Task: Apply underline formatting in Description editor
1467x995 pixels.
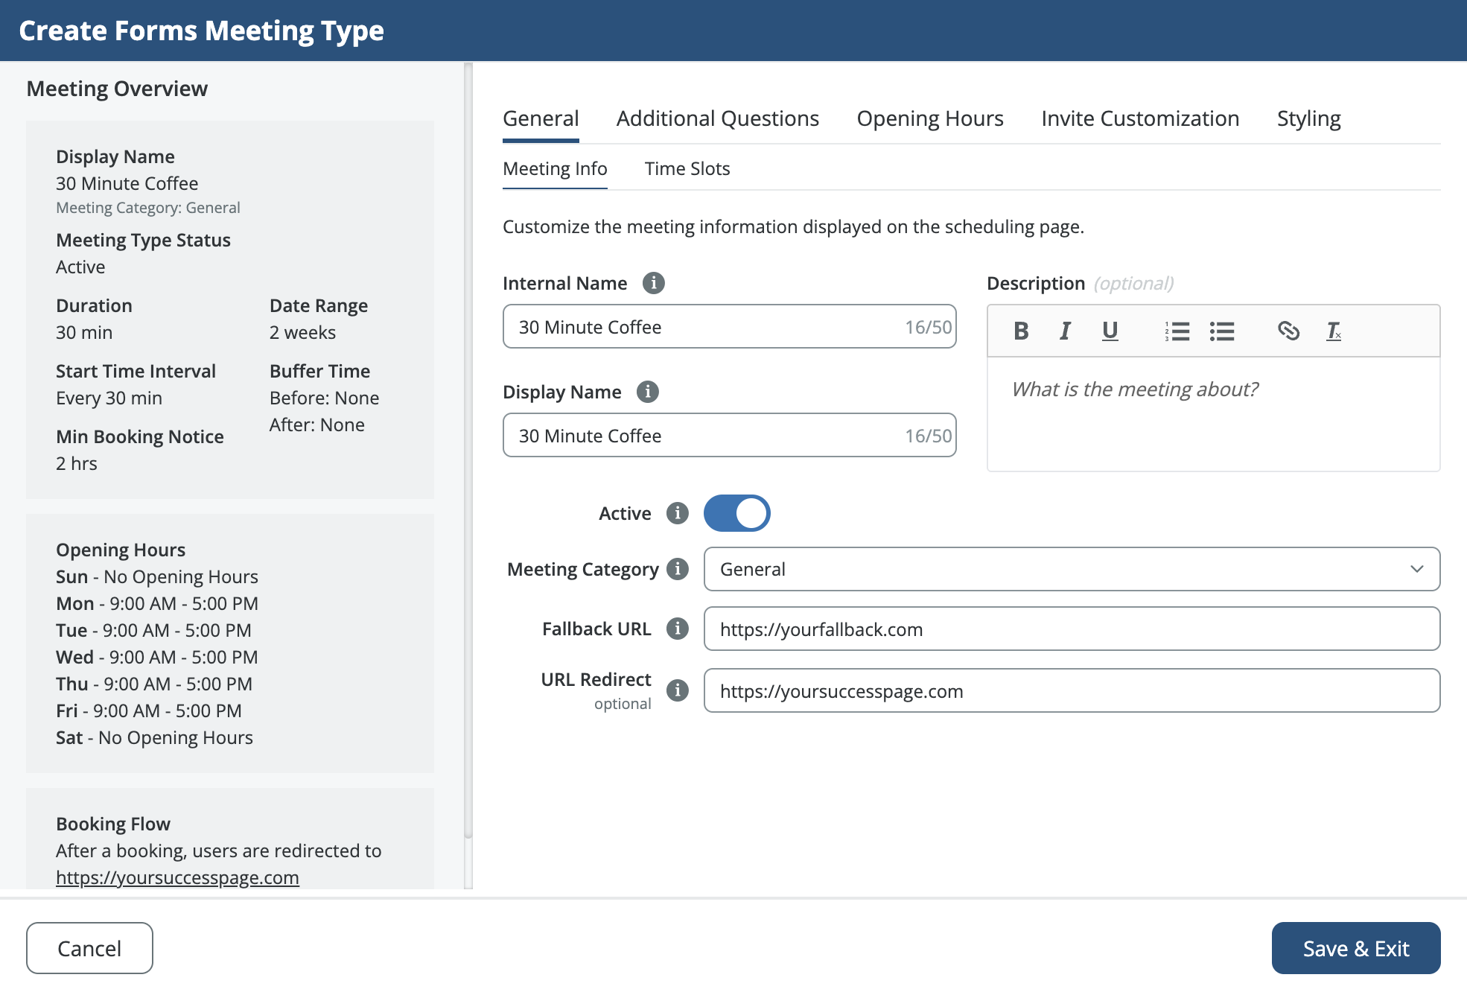Action: (x=1110, y=331)
